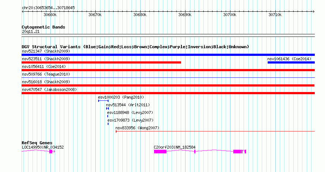Open the nsv523511 (Shaikh2009) label

pos(46,59)
